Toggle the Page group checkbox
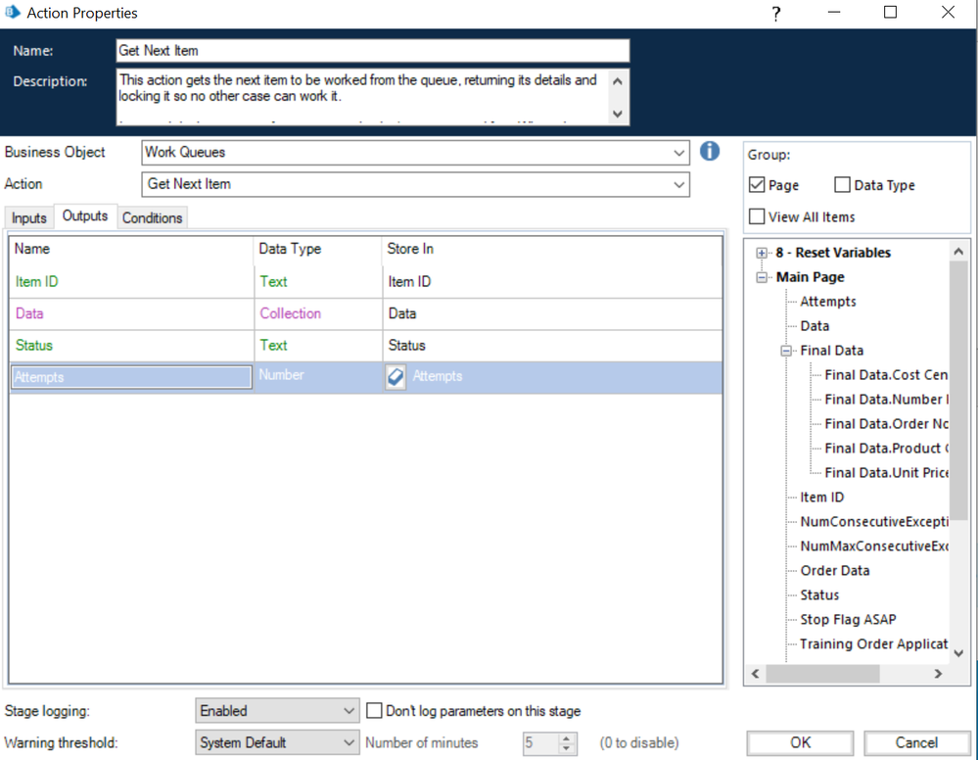The height and width of the screenshot is (760, 978). point(757,185)
